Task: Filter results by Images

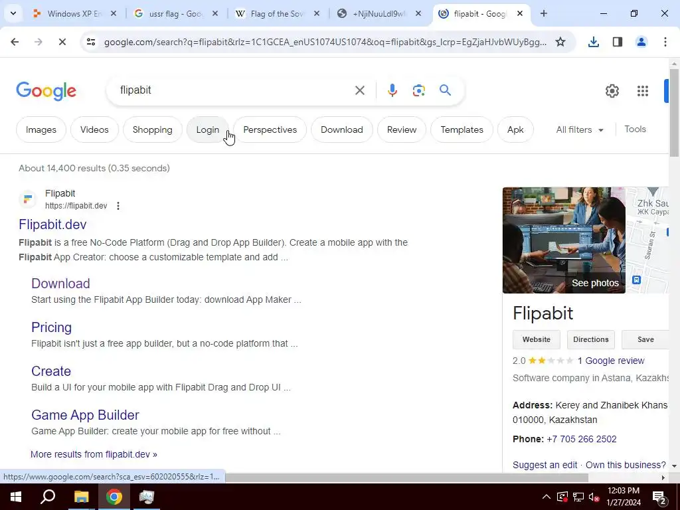Action: (x=41, y=129)
